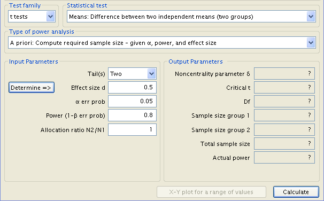Viewport: 324px width, 201px height.
Task: Click the Actual power label
Action: pos(231,158)
